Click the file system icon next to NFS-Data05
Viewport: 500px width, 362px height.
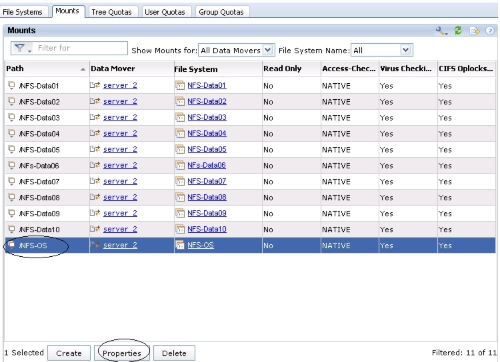pyautogui.click(x=180, y=149)
